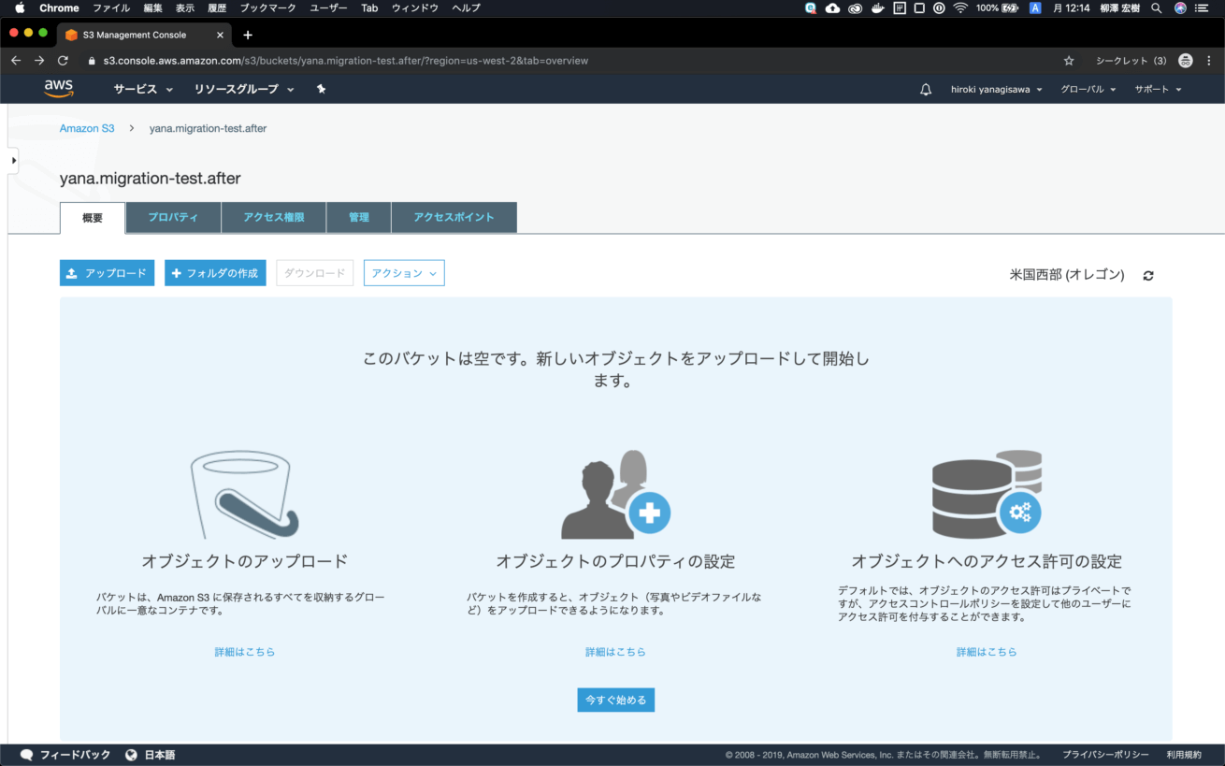The width and height of the screenshot is (1225, 766).
Task: Open the アクション dropdown button
Action: [404, 273]
